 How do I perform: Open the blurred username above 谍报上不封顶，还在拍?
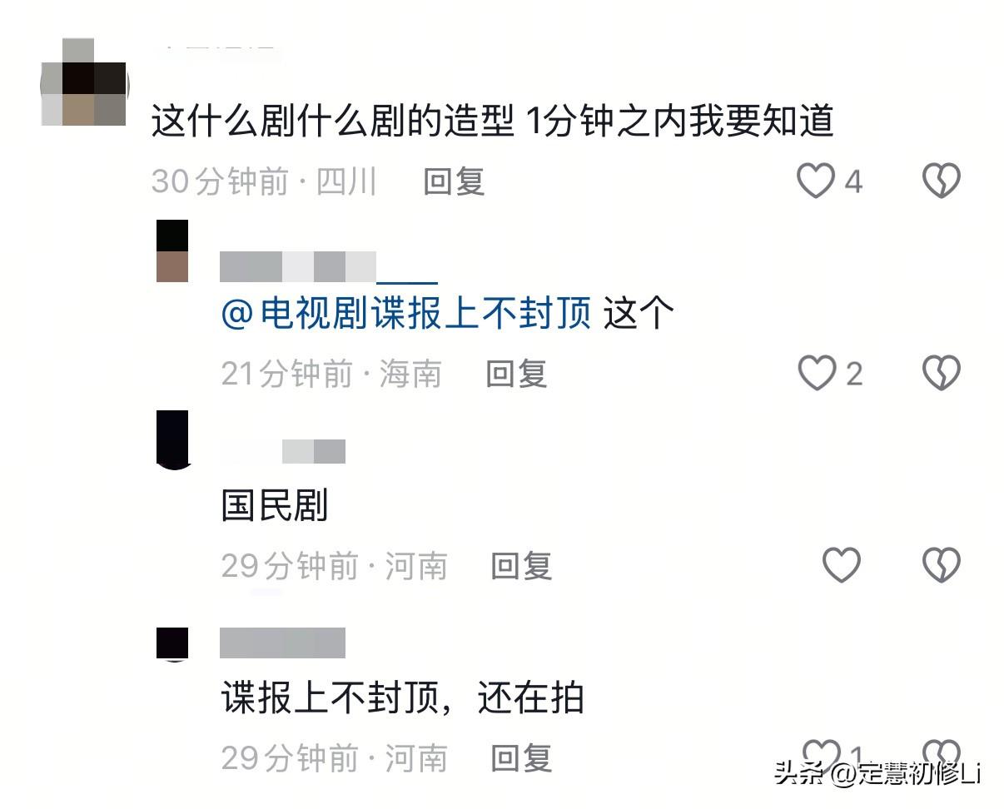[x=282, y=643]
